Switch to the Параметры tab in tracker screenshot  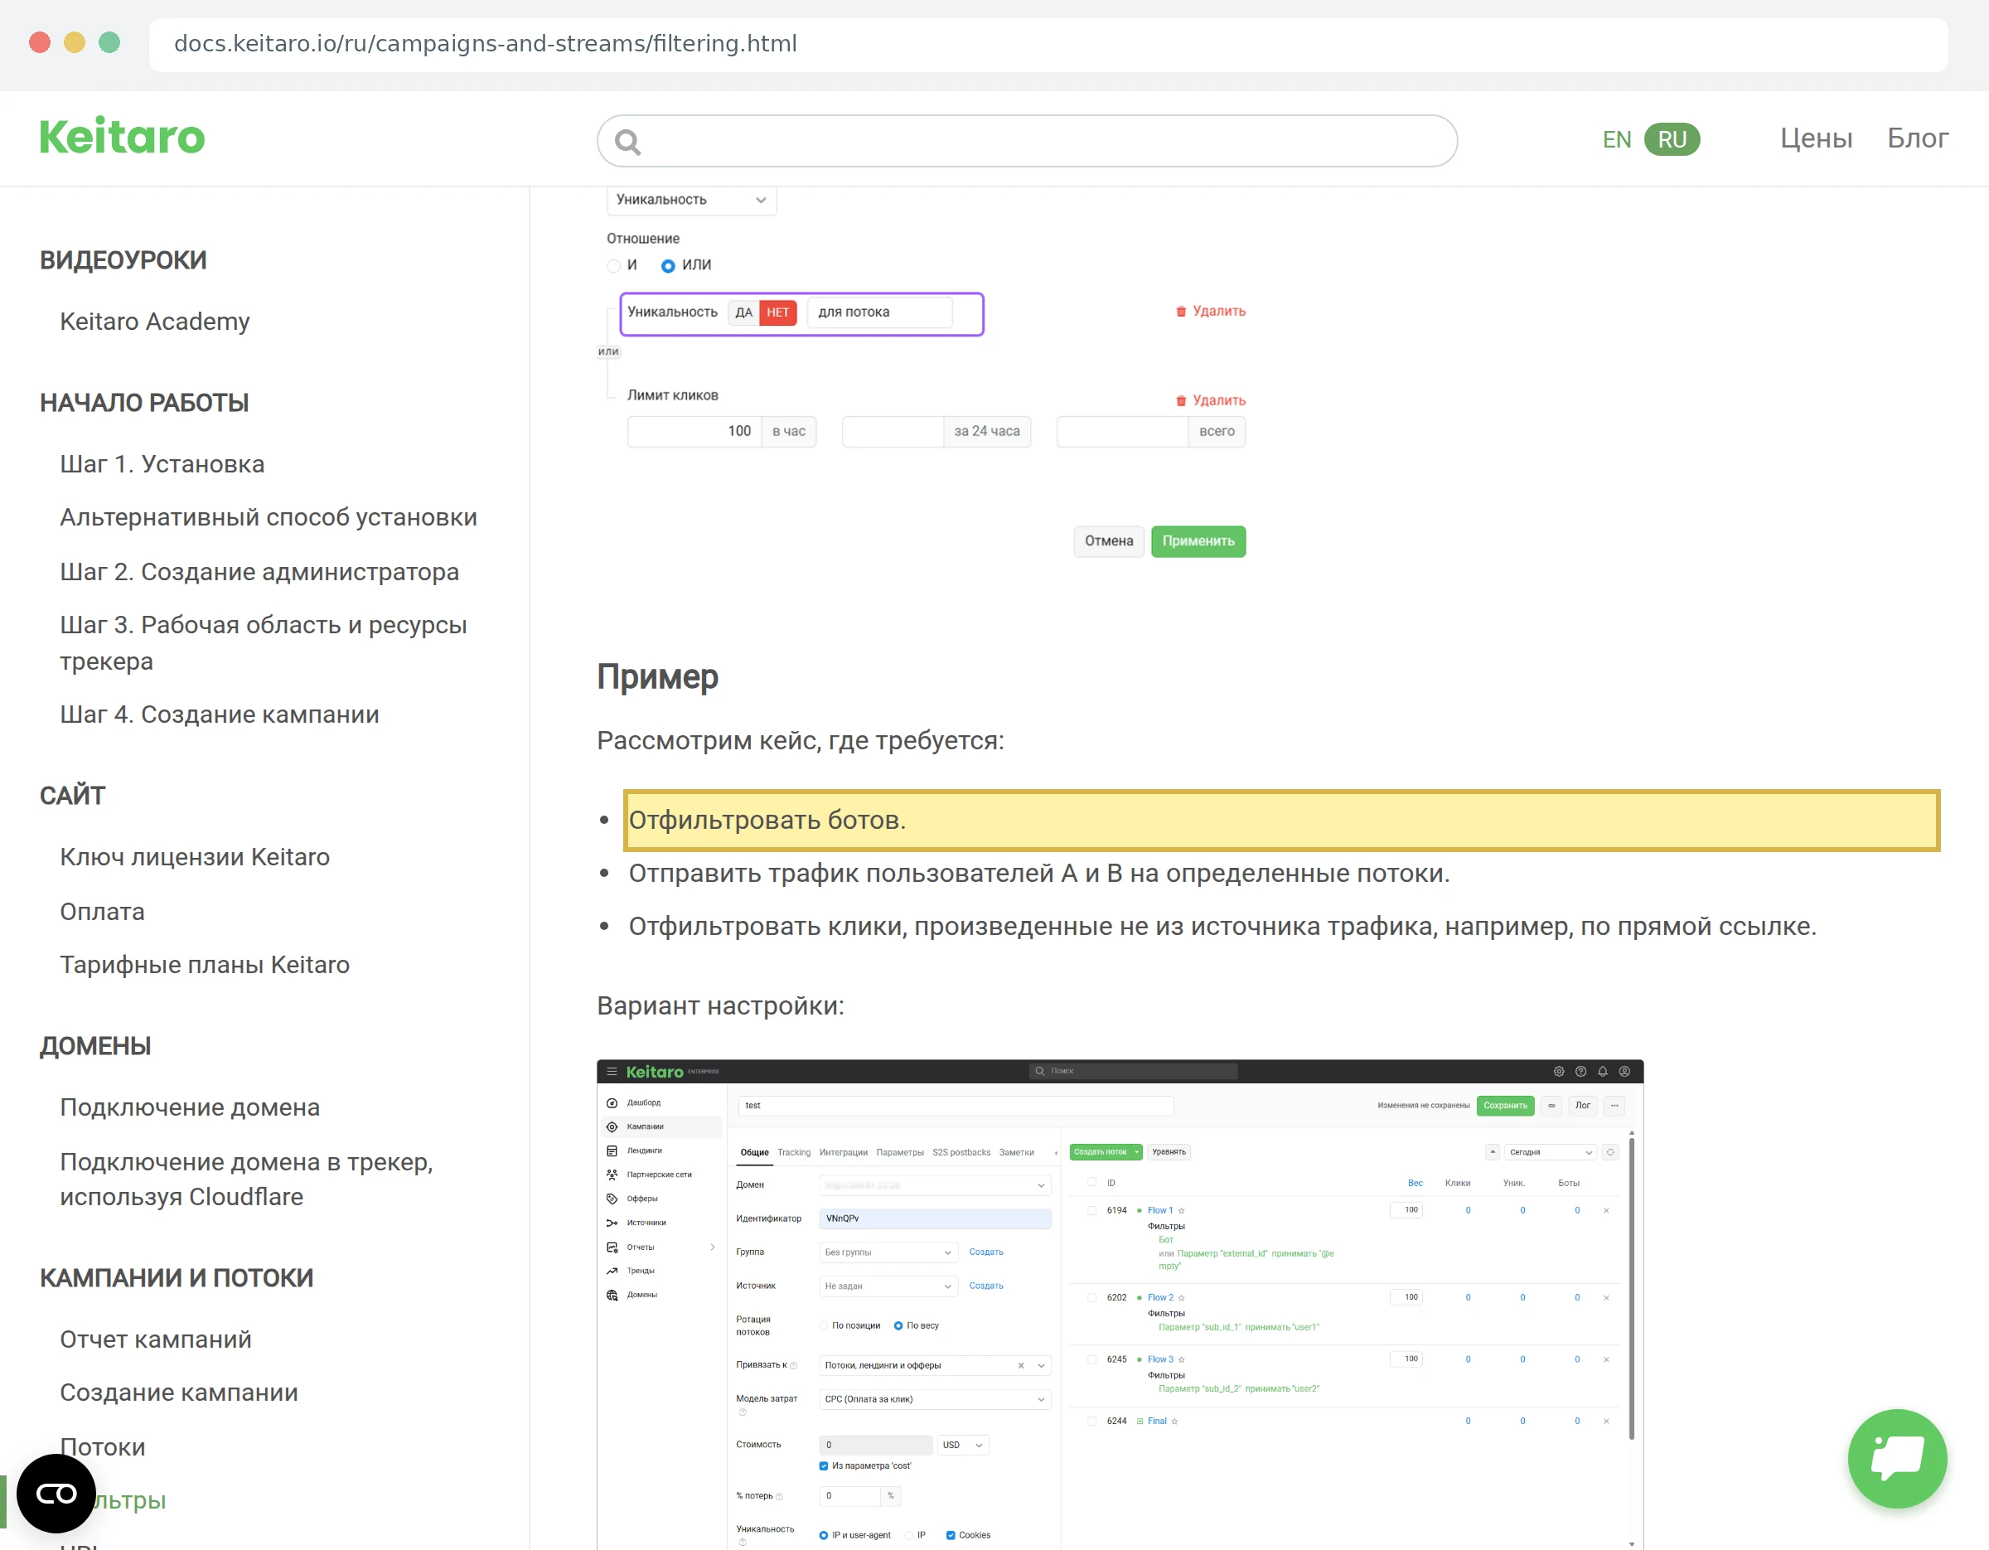point(899,1152)
